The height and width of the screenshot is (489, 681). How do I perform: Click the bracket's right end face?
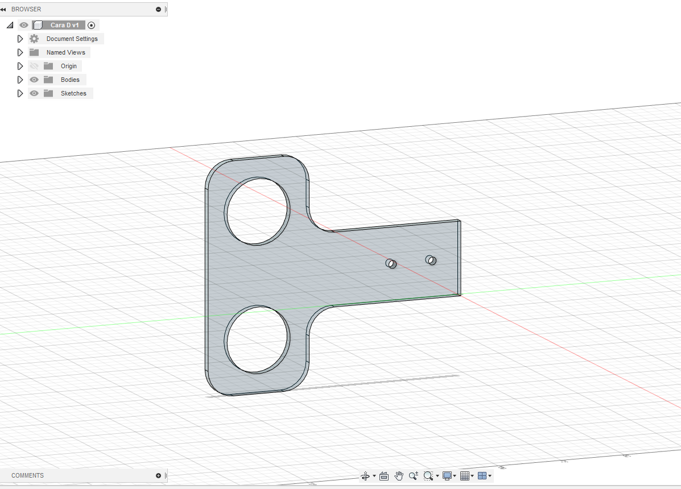459,258
